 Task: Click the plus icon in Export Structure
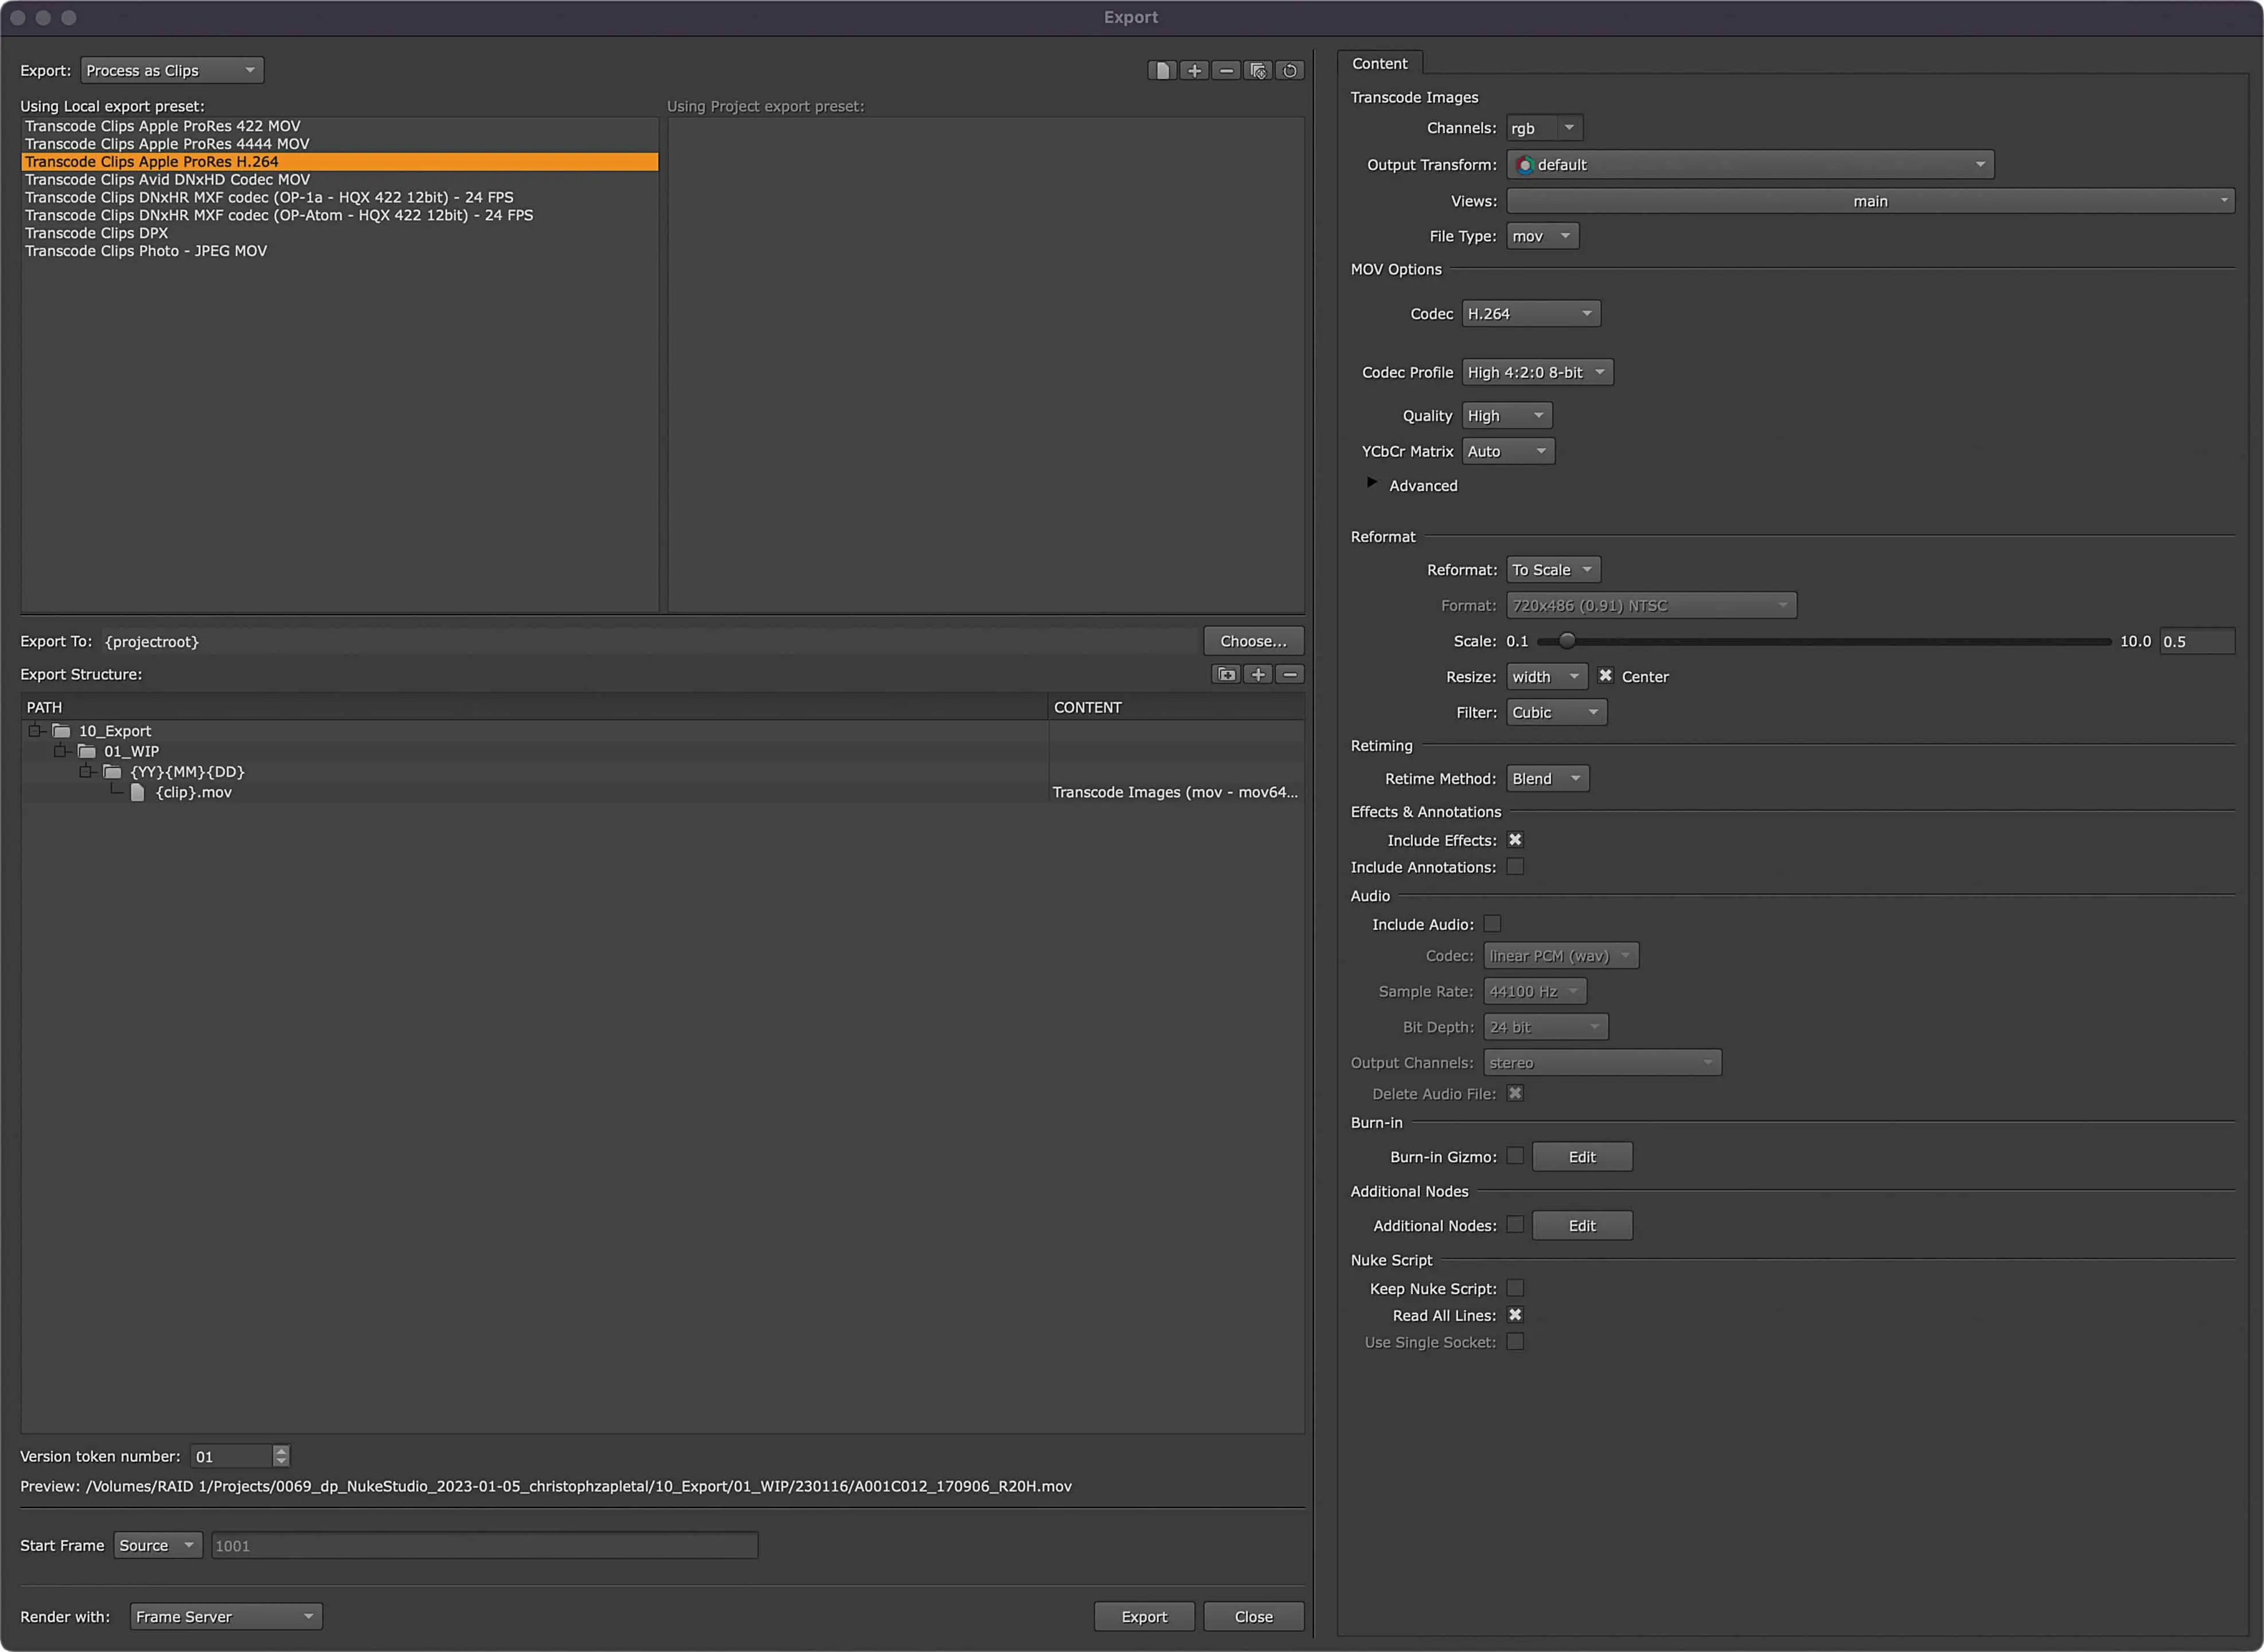point(1258,674)
